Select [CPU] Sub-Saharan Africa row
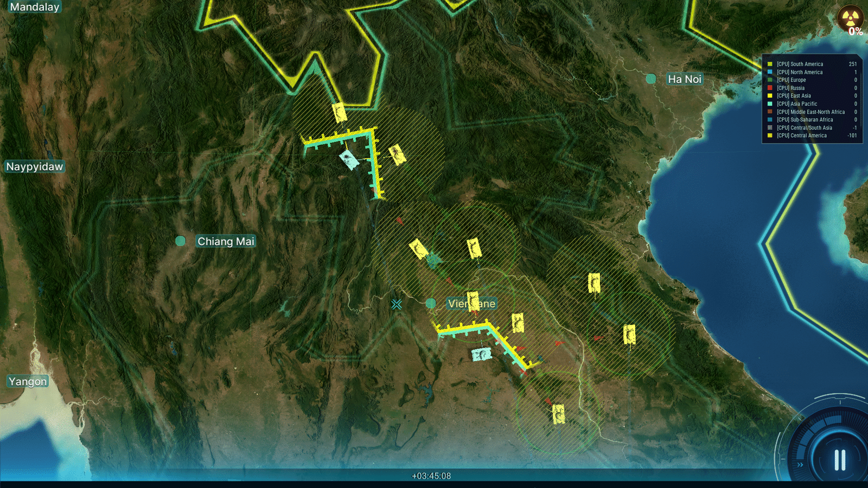This screenshot has height=488, width=868. point(812,120)
